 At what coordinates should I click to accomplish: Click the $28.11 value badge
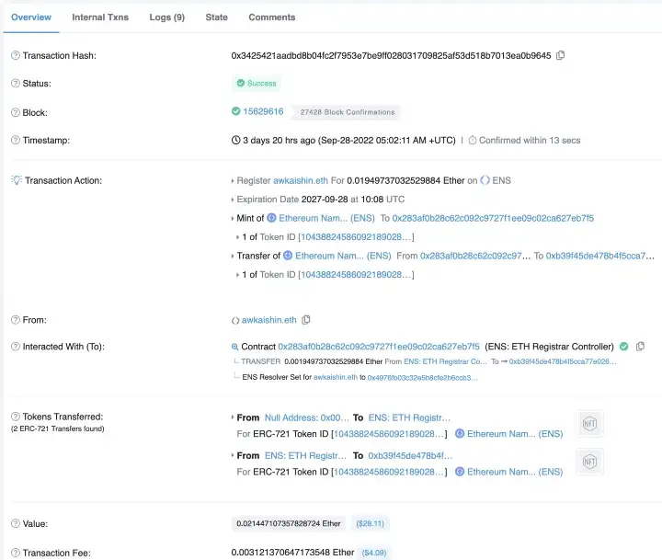(x=371, y=523)
